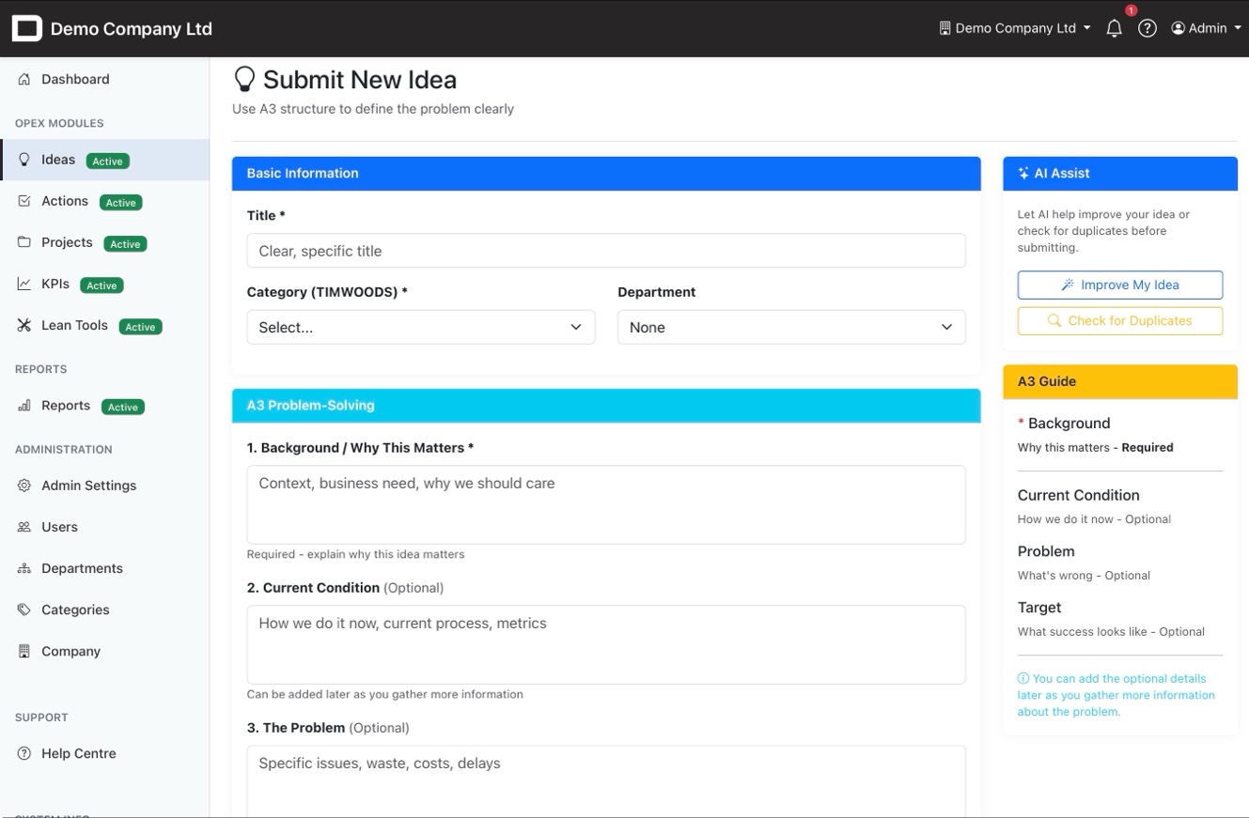Click the Check for Duplicates button
This screenshot has width=1249, height=818.
(1119, 320)
